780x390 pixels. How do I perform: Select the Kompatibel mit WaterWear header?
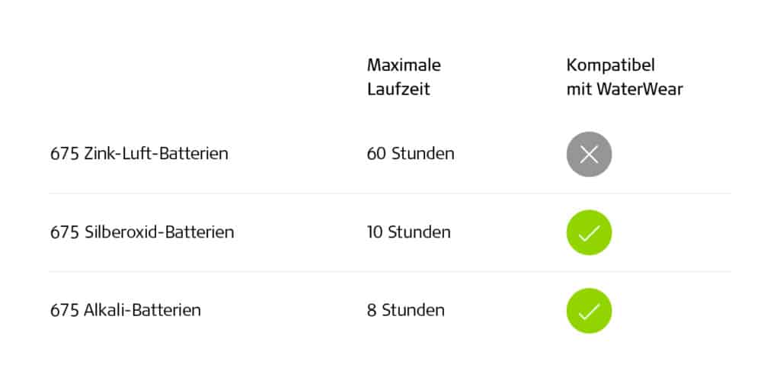tap(625, 77)
